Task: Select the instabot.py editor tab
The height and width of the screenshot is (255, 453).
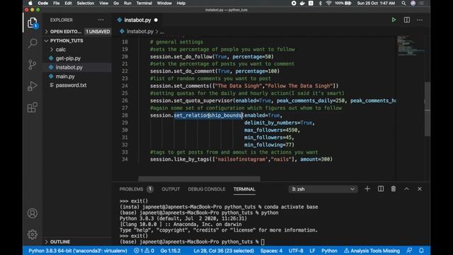Action: pyautogui.click(x=137, y=20)
